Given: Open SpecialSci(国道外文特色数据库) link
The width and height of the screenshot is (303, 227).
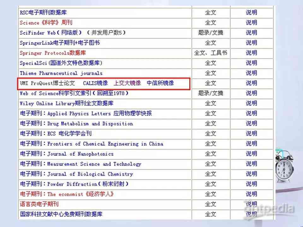Looking at the screenshot, I should tap(61, 63).
